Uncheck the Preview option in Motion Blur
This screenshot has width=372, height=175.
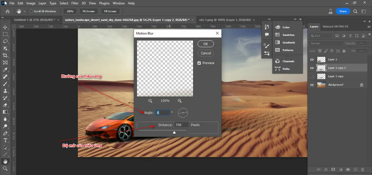[x=199, y=63]
